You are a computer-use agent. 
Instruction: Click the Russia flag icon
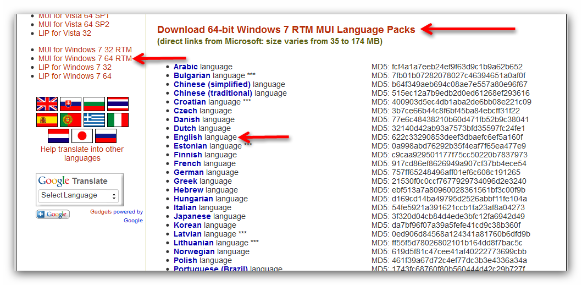point(106,136)
